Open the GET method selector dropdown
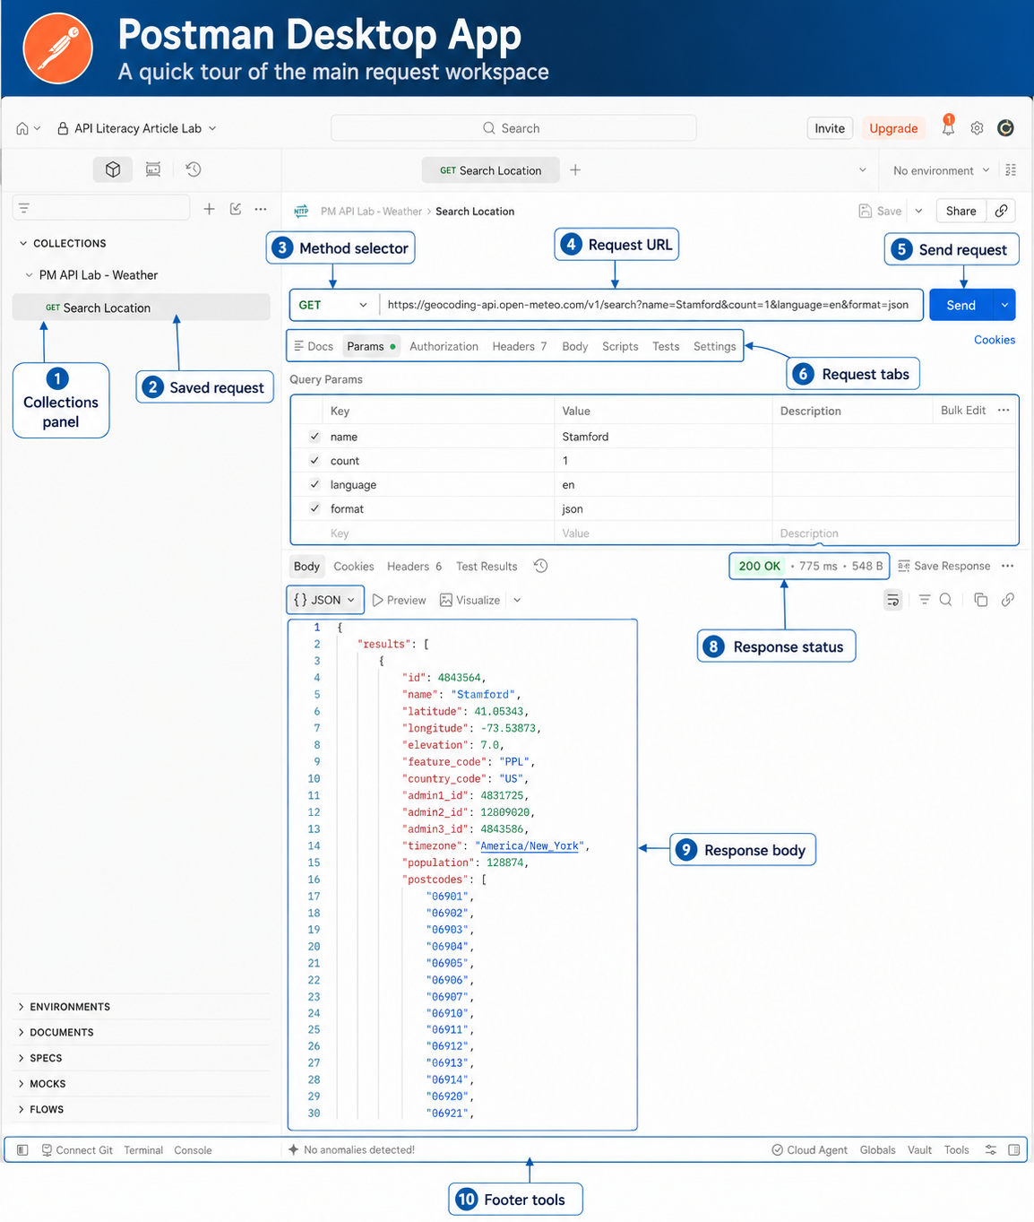Image resolution: width=1034 pixels, height=1222 pixels. coord(333,305)
